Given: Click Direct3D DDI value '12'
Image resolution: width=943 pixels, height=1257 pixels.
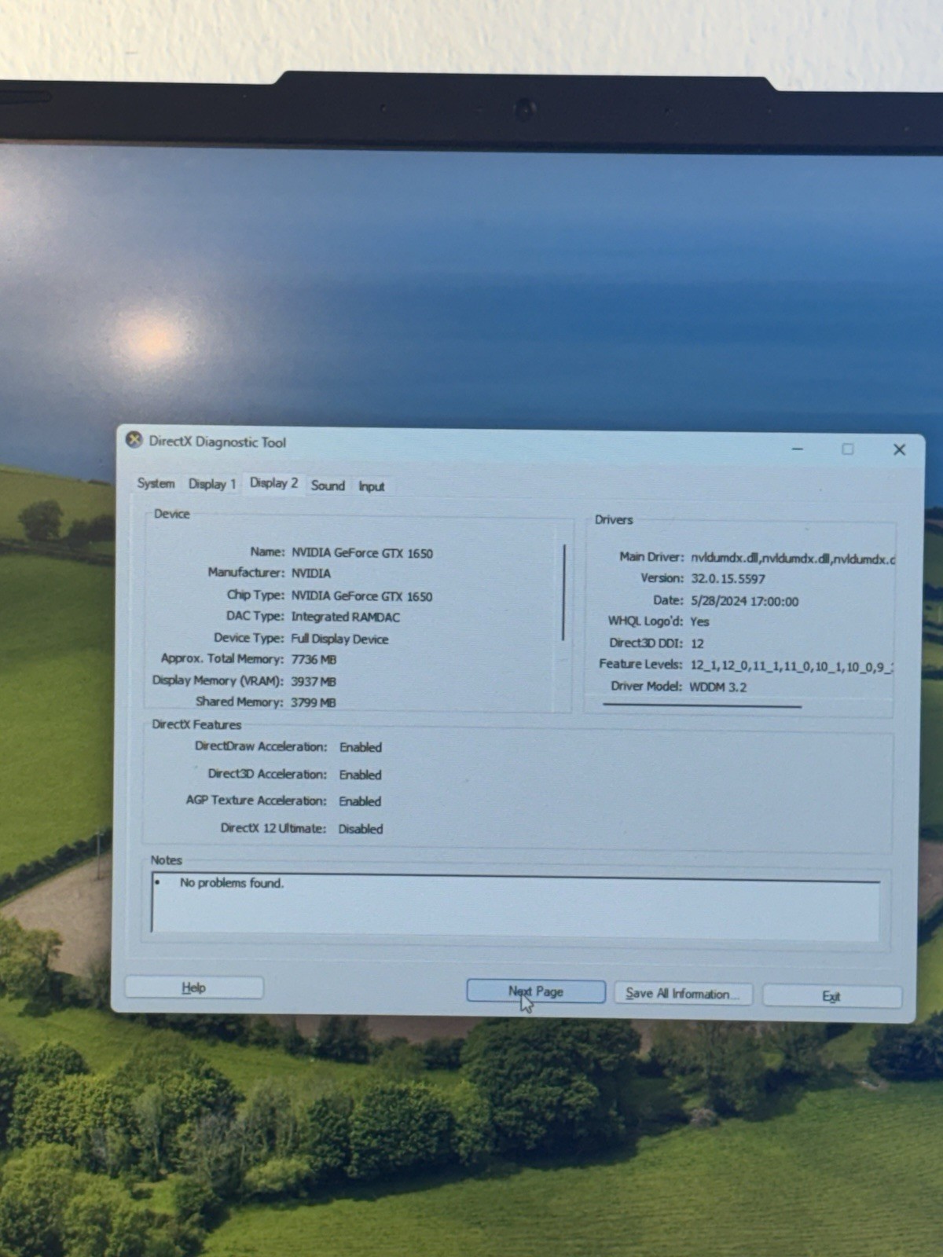Looking at the screenshot, I should click(x=697, y=643).
